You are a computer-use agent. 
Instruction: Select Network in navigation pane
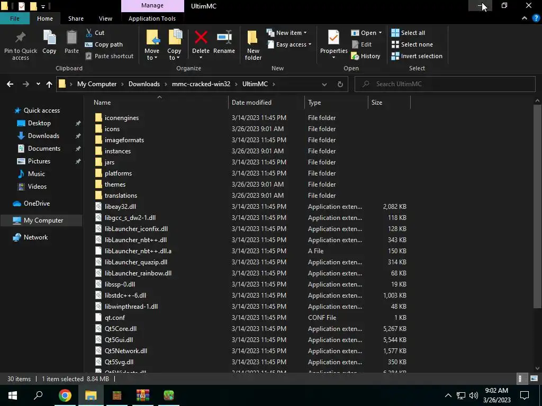coord(35,237)
